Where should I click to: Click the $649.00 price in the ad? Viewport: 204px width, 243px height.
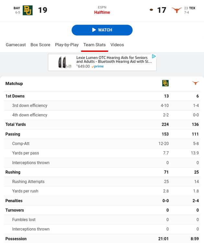coord(83,66)
